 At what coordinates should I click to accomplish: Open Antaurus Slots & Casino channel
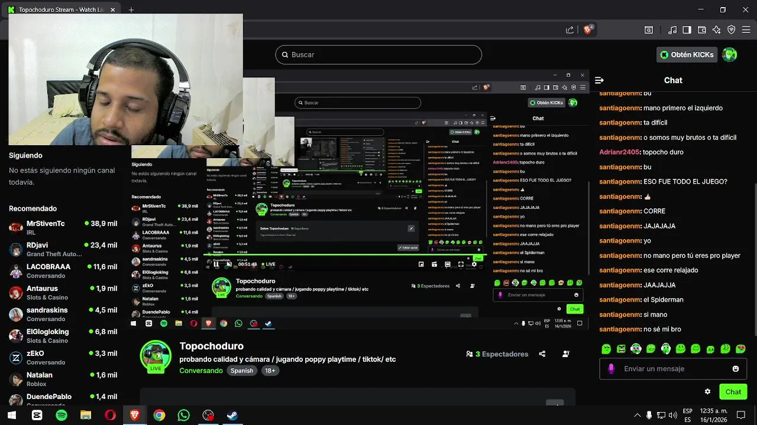(63, 293)
